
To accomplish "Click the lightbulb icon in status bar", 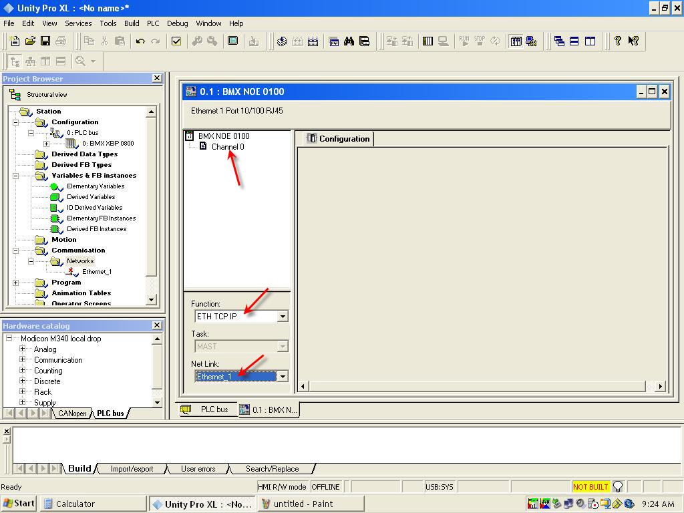I will coord(618,486).
